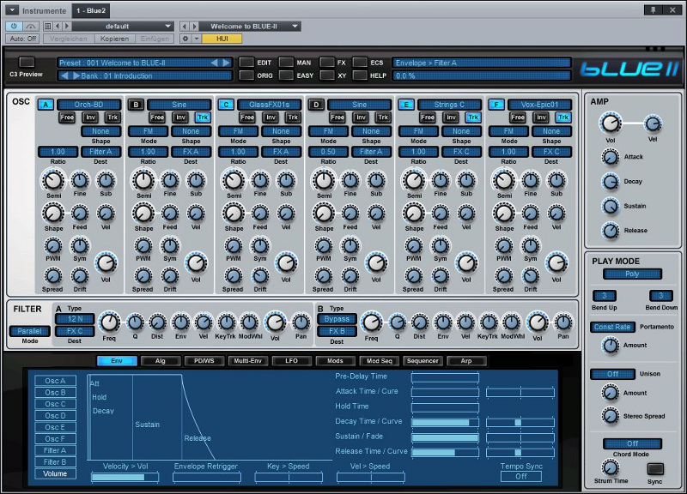The height and width of the screenshot is (494, 687).
Task: Click the Chord Mode Sync button
Action: (x=655, y=469)
